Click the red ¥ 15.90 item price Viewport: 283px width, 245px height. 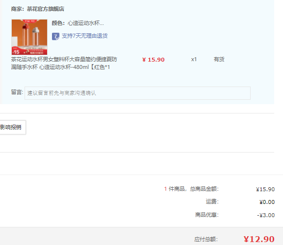pos(154,60)
